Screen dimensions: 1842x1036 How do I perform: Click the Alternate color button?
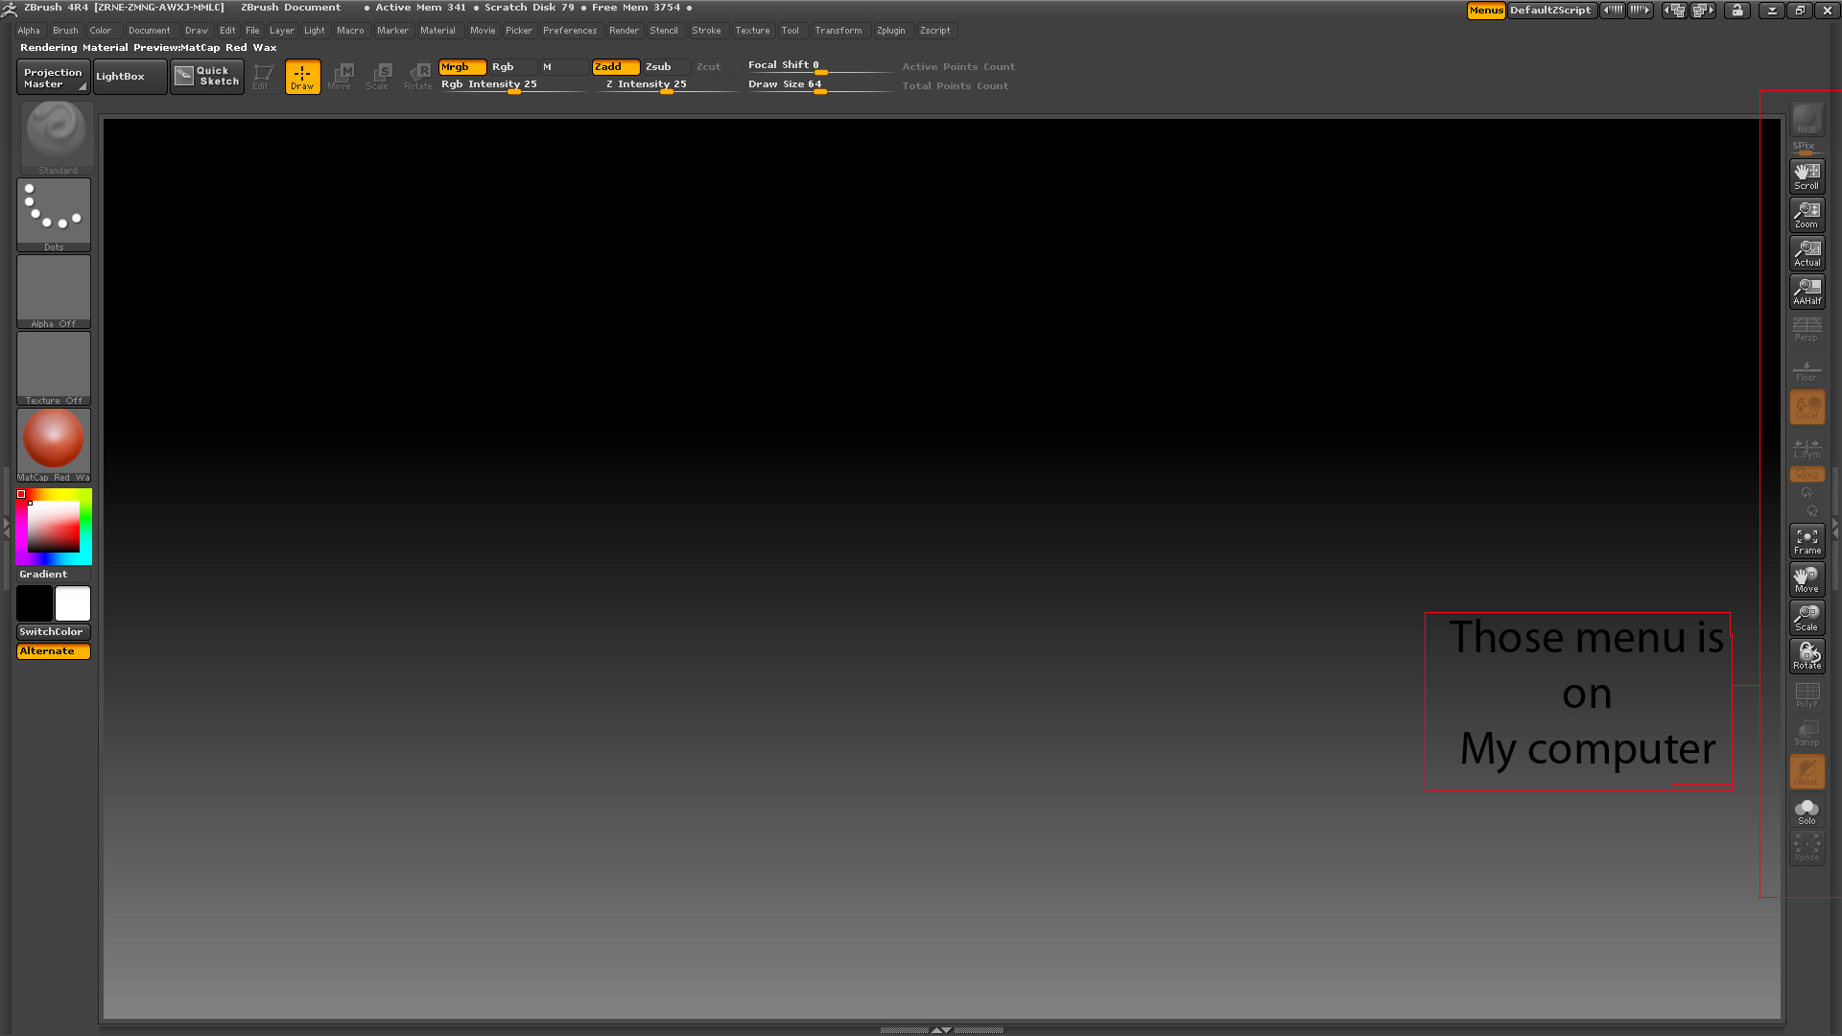point(53,650)
